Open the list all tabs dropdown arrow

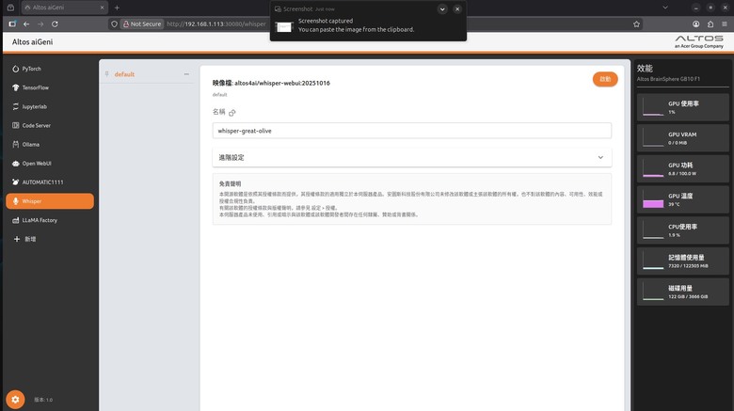click(665, 8)
